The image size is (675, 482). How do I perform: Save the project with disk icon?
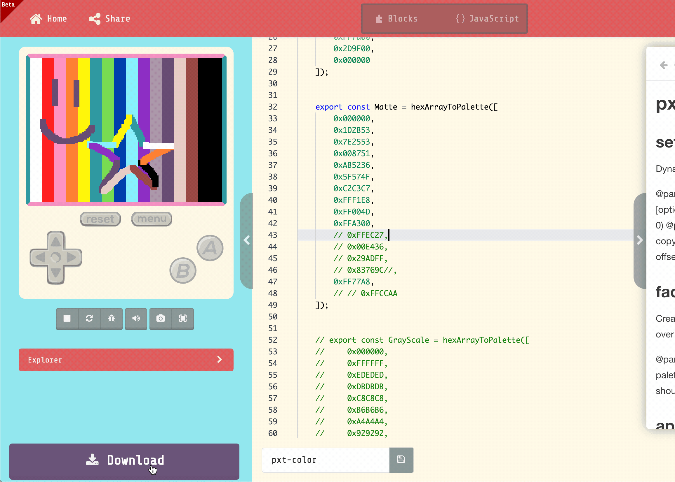(x=401, y=460)
